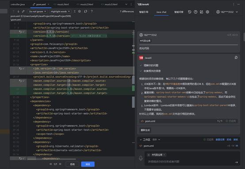This screenshot has width=245, height=169.
Task: Open diff help question mark
Action: (92, 12)
